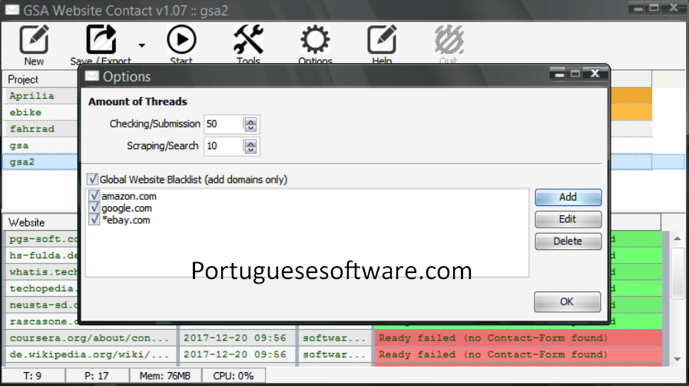
Task: Select the Aprilia project row
Action: (32, 96)
